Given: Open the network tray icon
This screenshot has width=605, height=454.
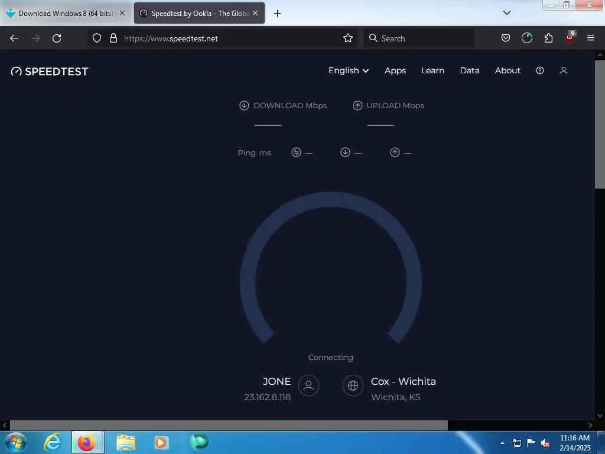Looking at the screenshot, I should coord(516,443).
